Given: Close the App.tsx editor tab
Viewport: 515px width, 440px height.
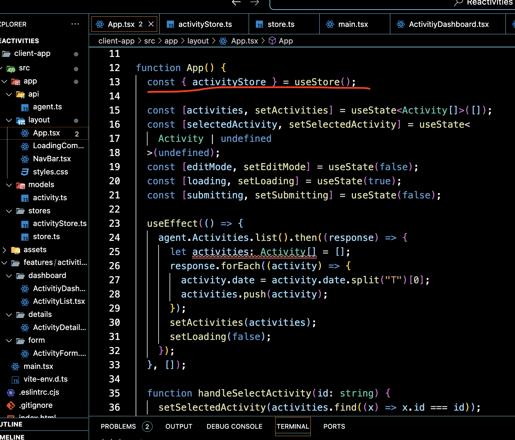Looking at the screenshot, I should point(151,24).
